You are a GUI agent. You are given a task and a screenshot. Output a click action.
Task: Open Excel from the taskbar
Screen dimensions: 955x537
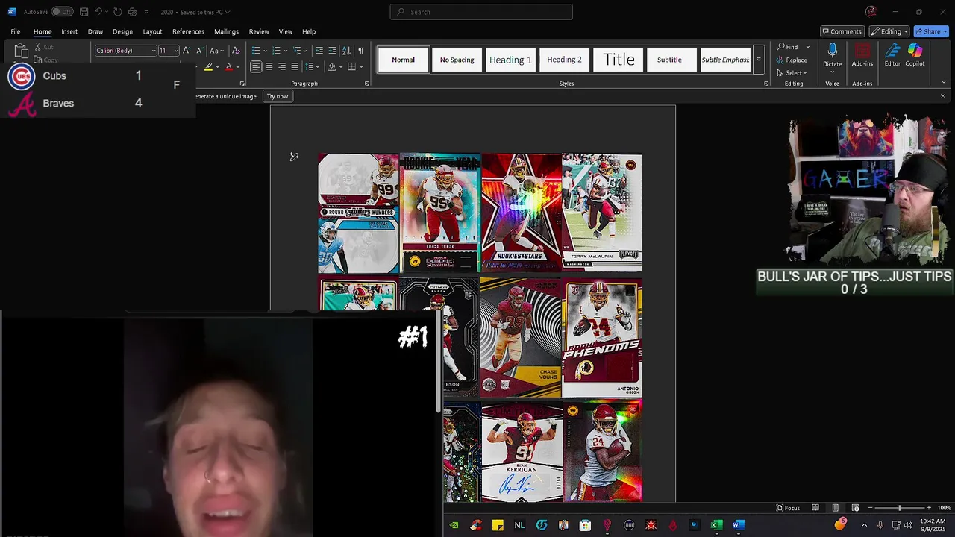tap(716, 525)
